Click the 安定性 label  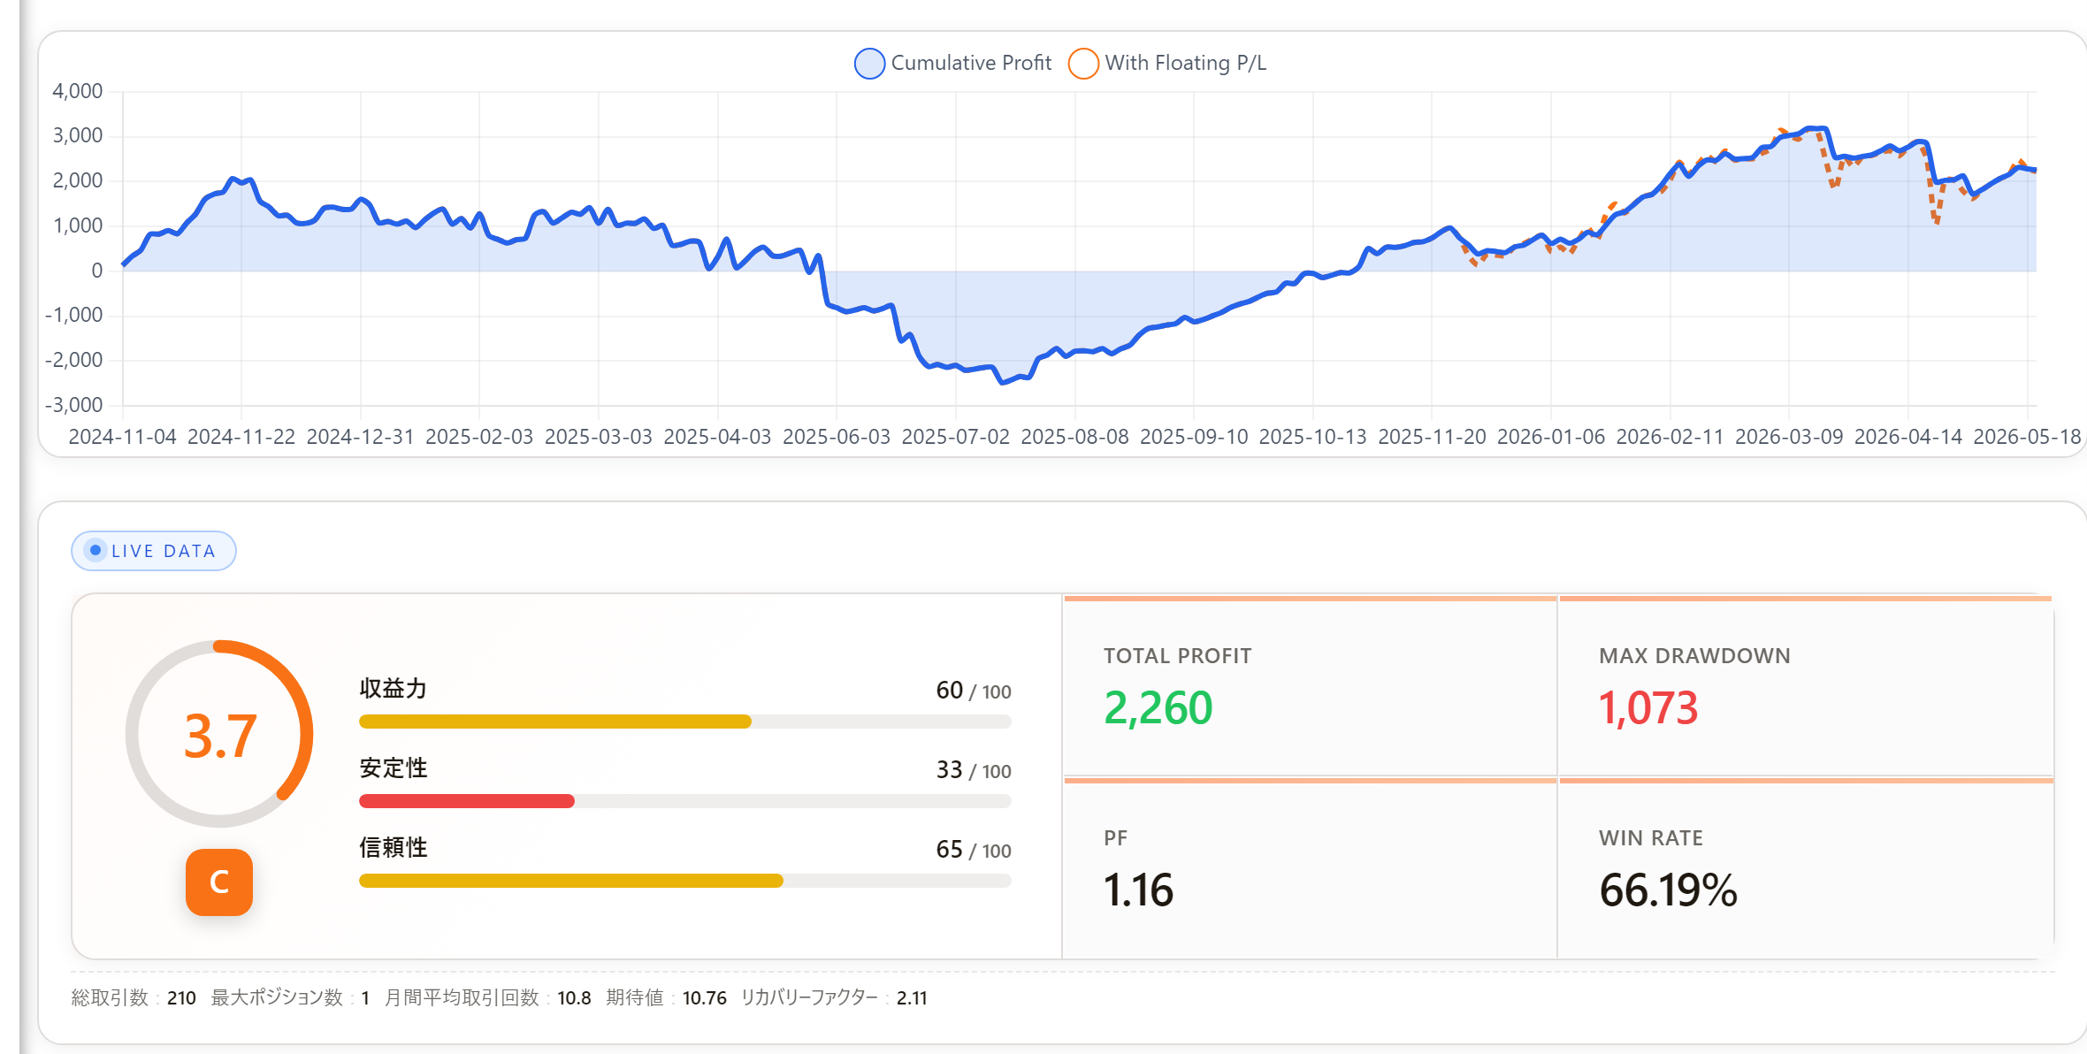tap(394, 768)
